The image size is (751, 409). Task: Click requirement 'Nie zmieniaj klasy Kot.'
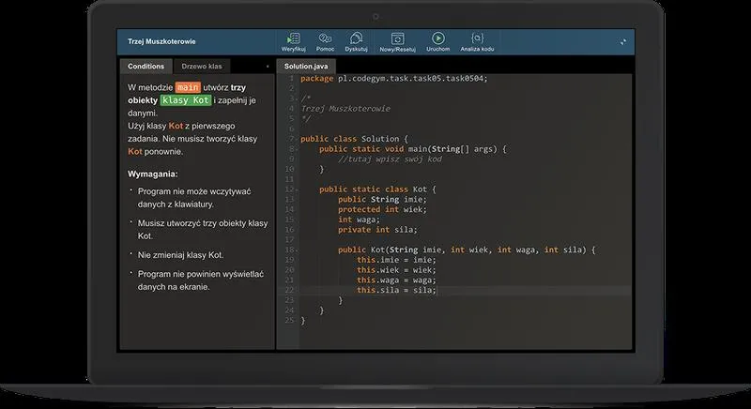pos(180,255)
